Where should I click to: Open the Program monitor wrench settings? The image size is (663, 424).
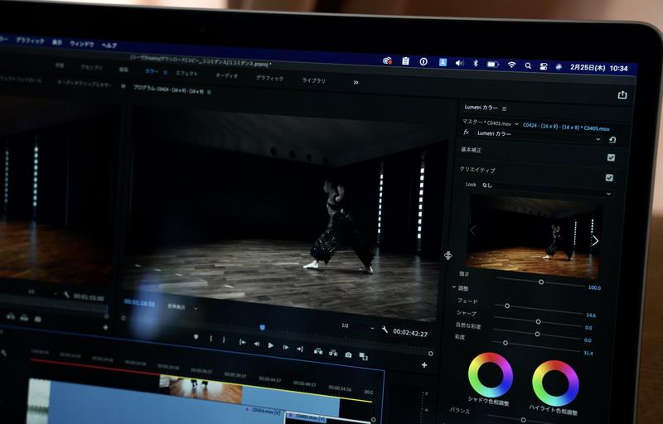385,330
